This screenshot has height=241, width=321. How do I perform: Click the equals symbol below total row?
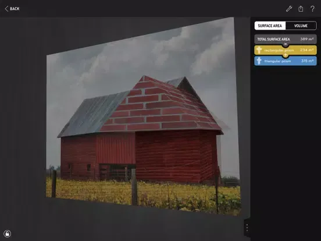tap(286, 44)
